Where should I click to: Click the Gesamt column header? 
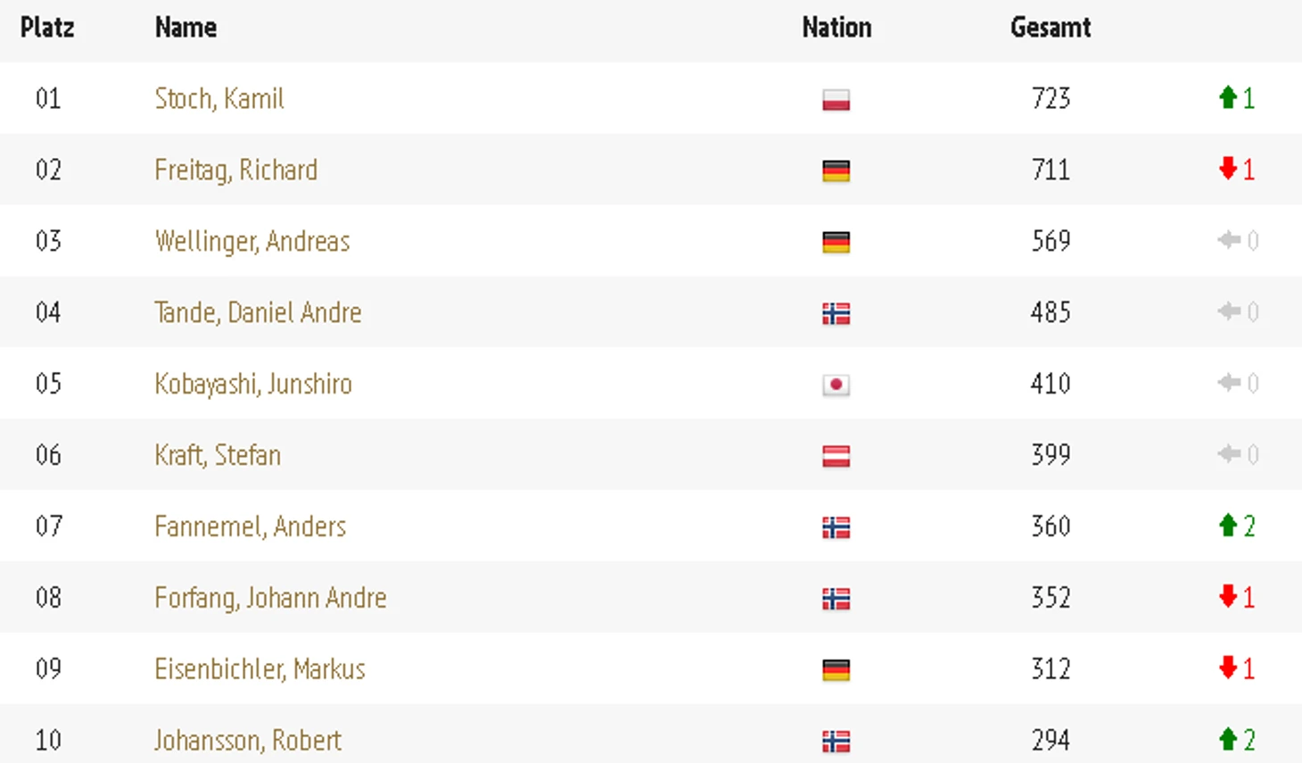click(1051, 28)
